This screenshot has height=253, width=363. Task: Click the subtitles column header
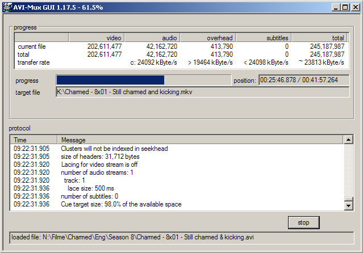pyautogui.click(x=263, y=37)
